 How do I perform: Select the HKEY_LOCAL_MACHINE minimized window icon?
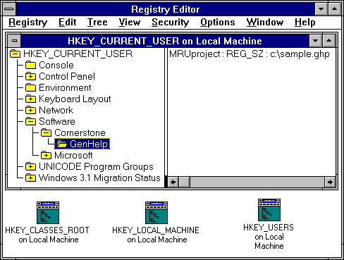pyautogui.click(x=156, y=213)
